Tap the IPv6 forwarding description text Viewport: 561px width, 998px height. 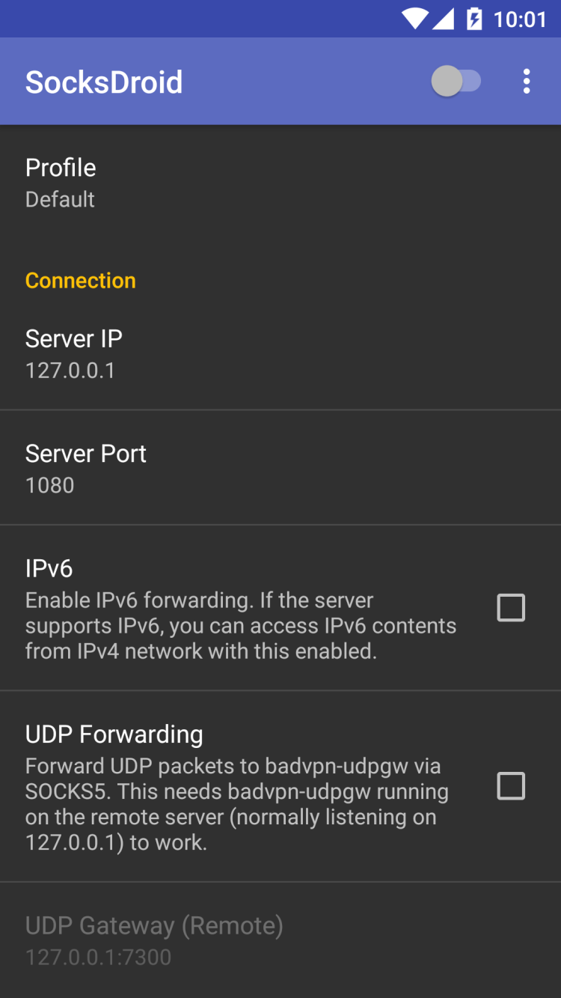239,626
